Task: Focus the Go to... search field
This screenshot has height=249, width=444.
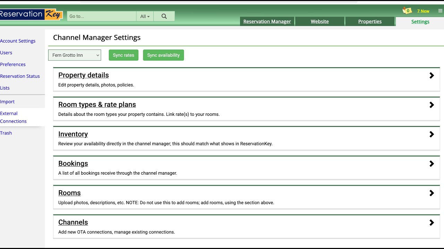Action: click(x=102, y=16)
